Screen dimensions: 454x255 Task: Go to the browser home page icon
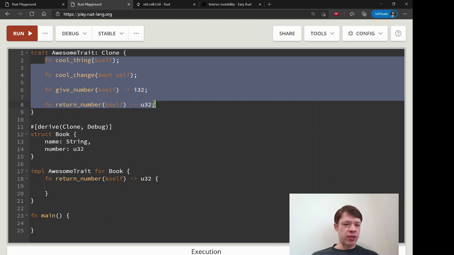tap(44, 14)
